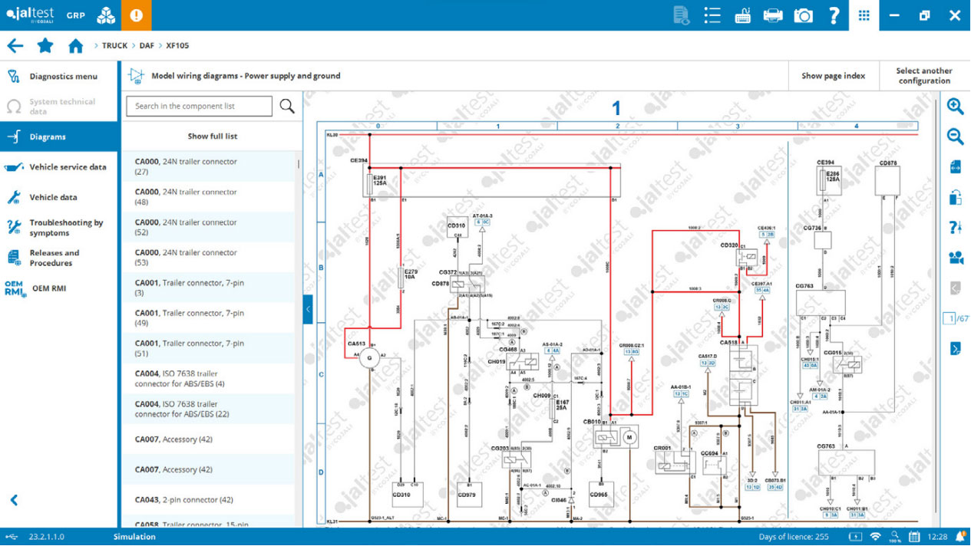This screenshot has width=971, height=546.
Task: Open System technical data
Action: (x=59, y=107)
